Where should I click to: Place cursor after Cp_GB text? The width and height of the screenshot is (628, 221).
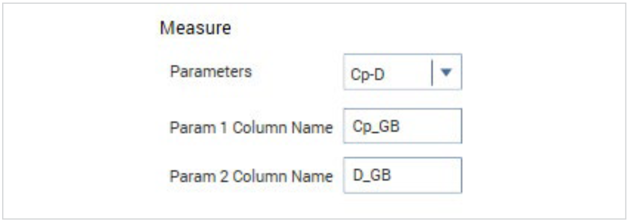click(386, 126)
